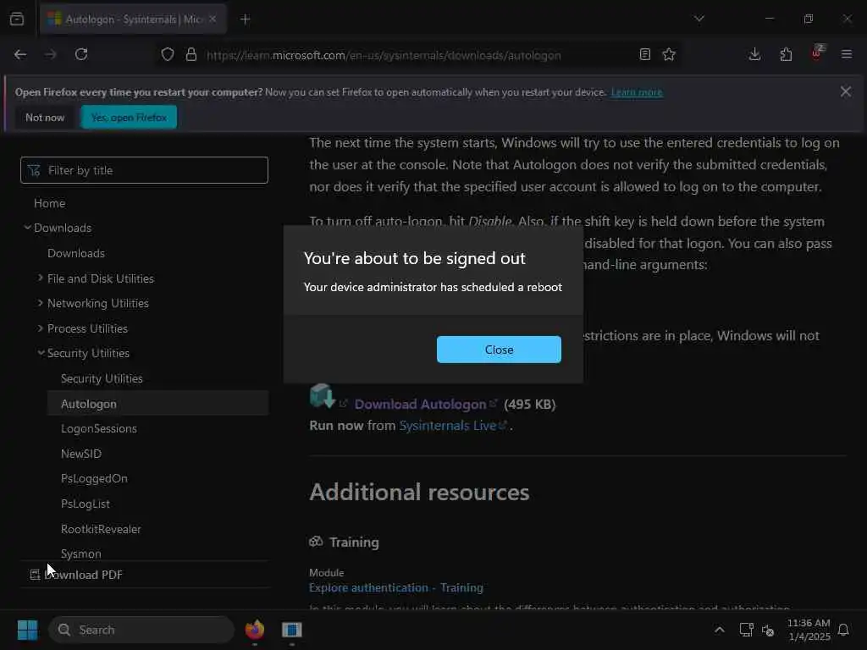
Task: Open the Learn more link
Action: 637,92
